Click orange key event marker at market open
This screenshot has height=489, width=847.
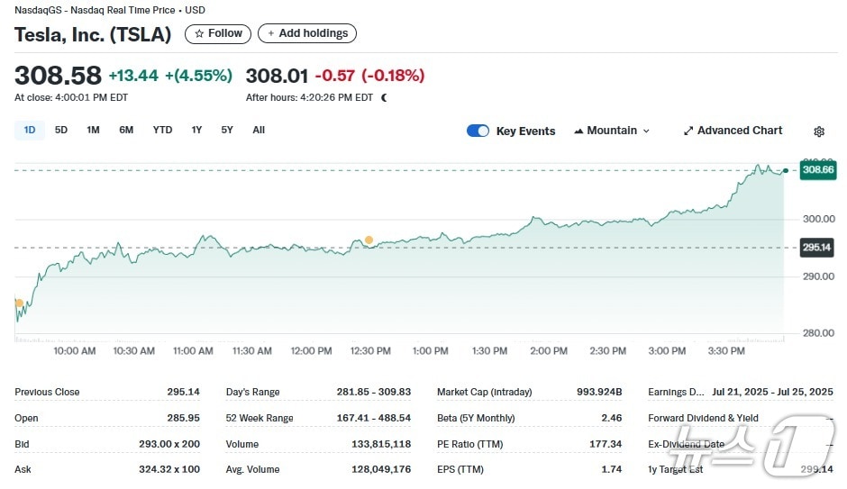click(x=19, y=303)
